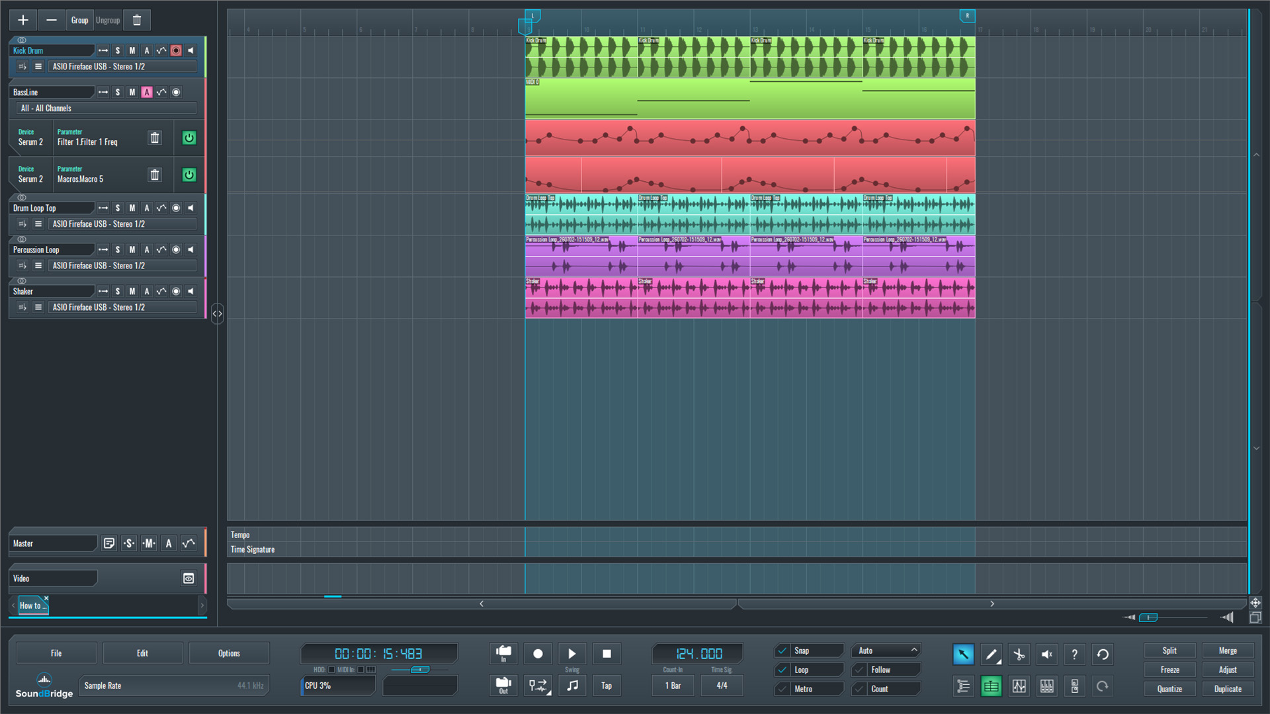
Task: Toggle power for Filter 1 Freq automation
Action: [x=189, y=138]
